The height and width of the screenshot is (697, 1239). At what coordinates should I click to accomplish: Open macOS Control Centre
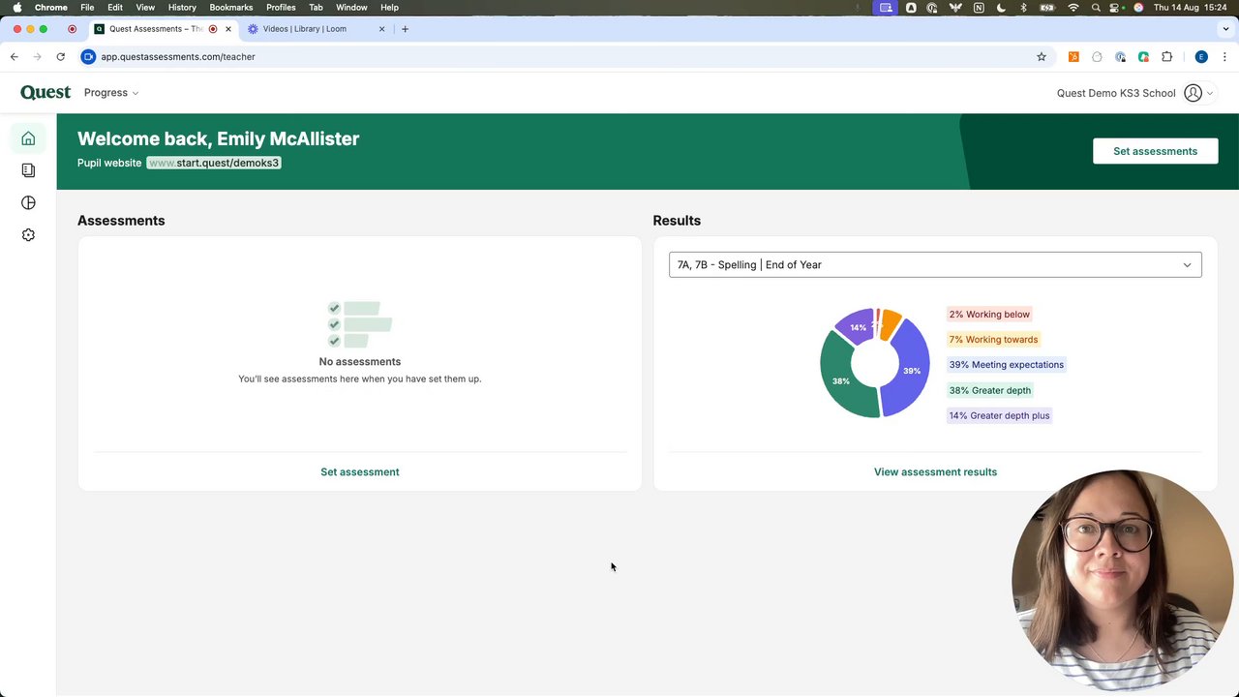(x=1116, y=8)
